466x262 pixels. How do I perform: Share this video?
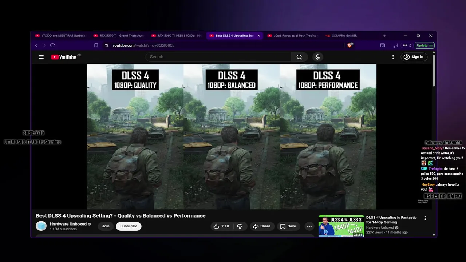coord(261,226)
